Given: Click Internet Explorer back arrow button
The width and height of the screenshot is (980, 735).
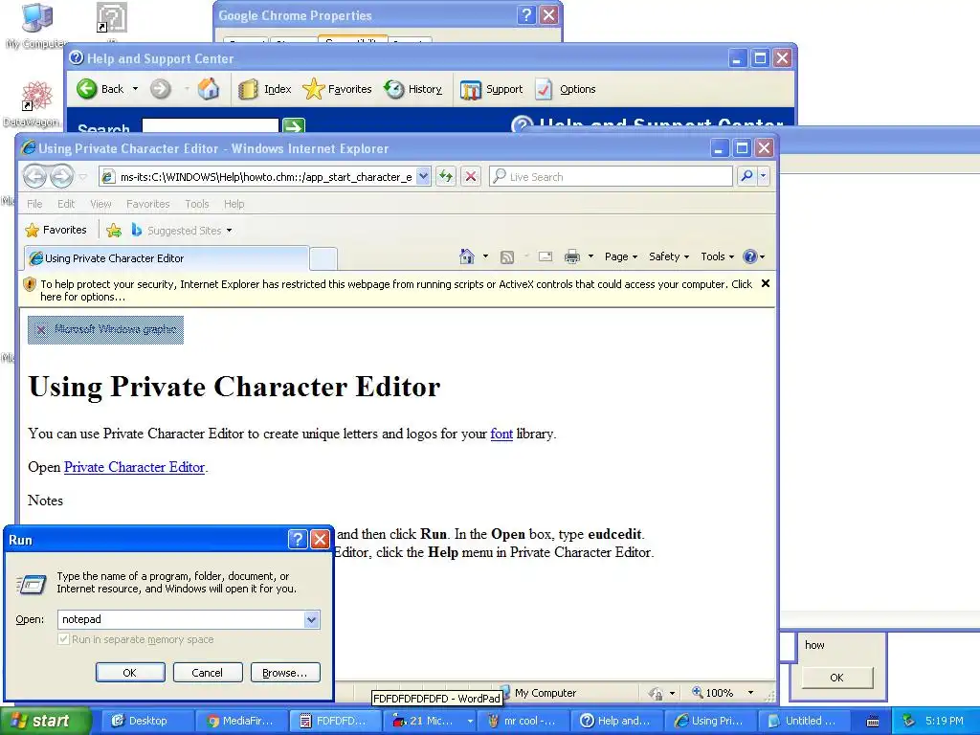Looking at the screenshot, I should pyautogui.click(x=35, y=176).
